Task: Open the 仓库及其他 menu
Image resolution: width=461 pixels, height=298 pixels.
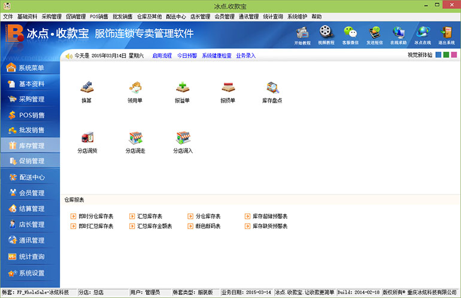Action: pos(149,17)
